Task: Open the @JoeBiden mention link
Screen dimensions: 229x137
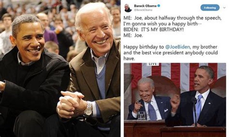Action: pyautogui.click(x=177, y=47)
